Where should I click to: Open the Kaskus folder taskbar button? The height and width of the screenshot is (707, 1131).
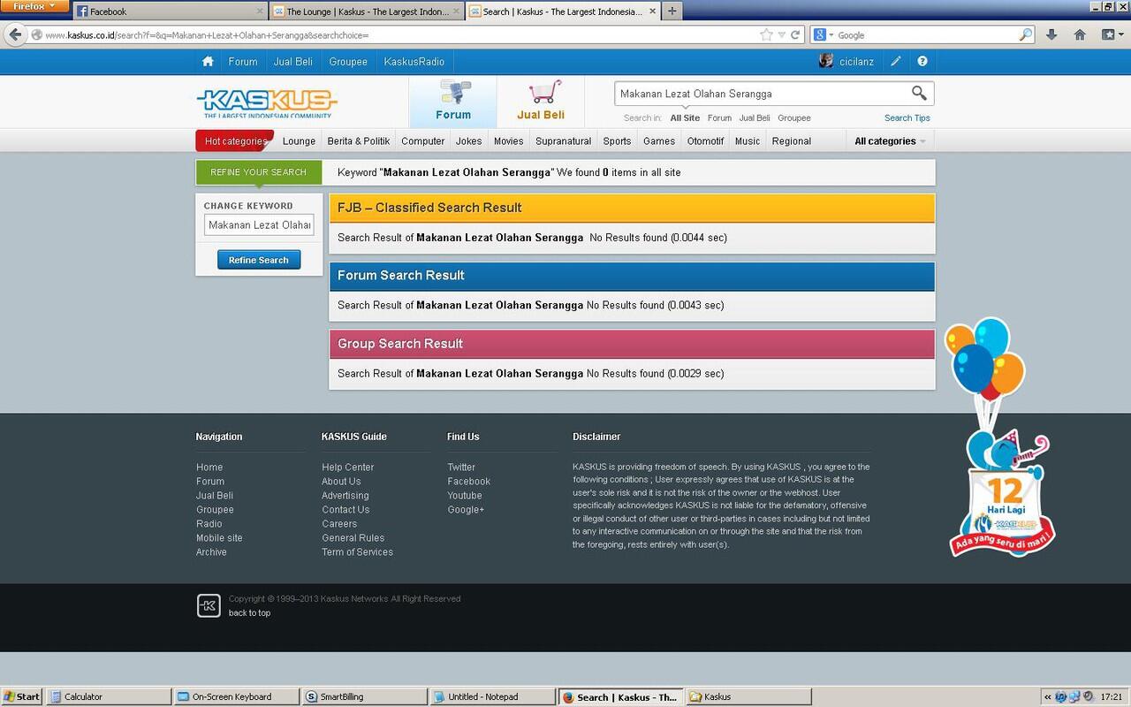(x=748, y=696)
